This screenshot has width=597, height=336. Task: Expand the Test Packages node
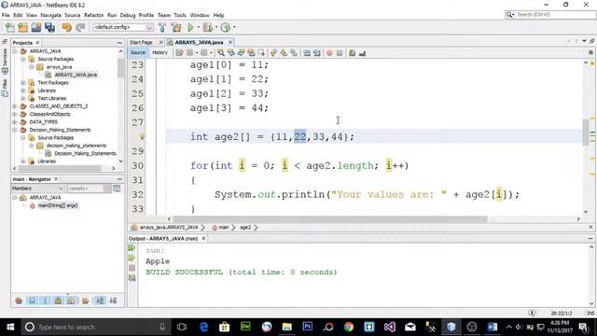click(x=23, y=83)
